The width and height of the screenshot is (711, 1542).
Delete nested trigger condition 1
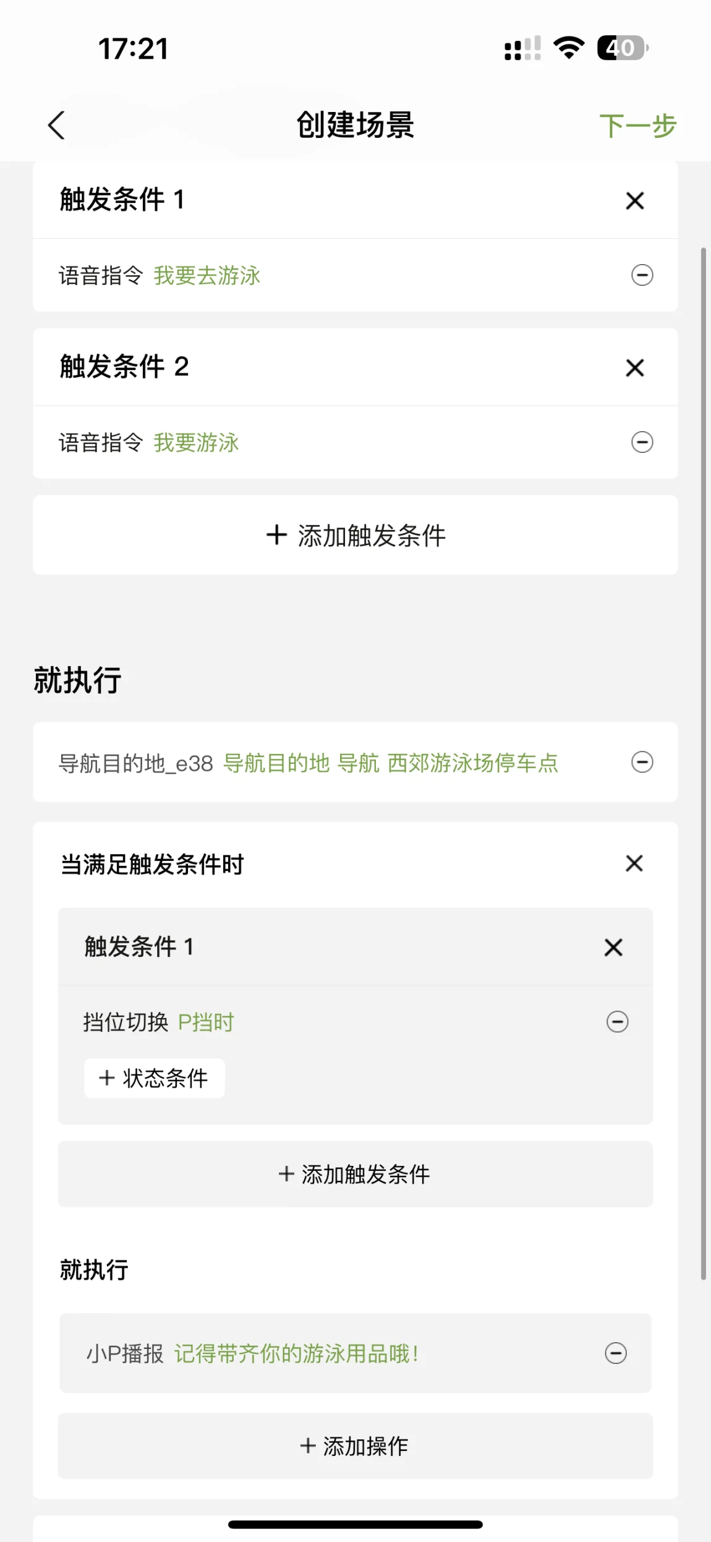(x=613, y=947)
